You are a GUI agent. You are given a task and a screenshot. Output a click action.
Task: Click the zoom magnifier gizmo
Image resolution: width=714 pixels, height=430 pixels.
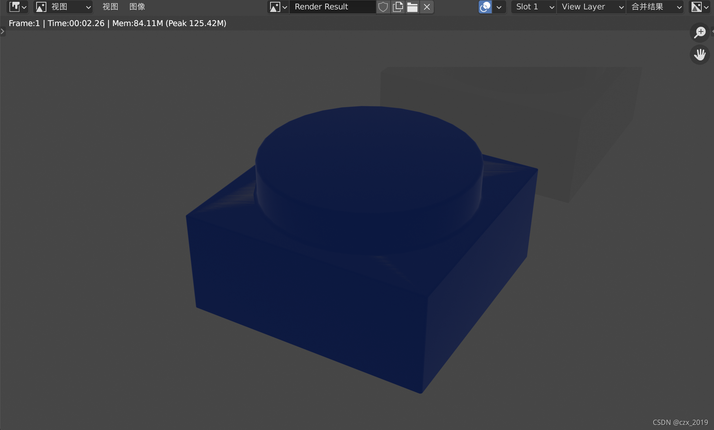(700, 33)
